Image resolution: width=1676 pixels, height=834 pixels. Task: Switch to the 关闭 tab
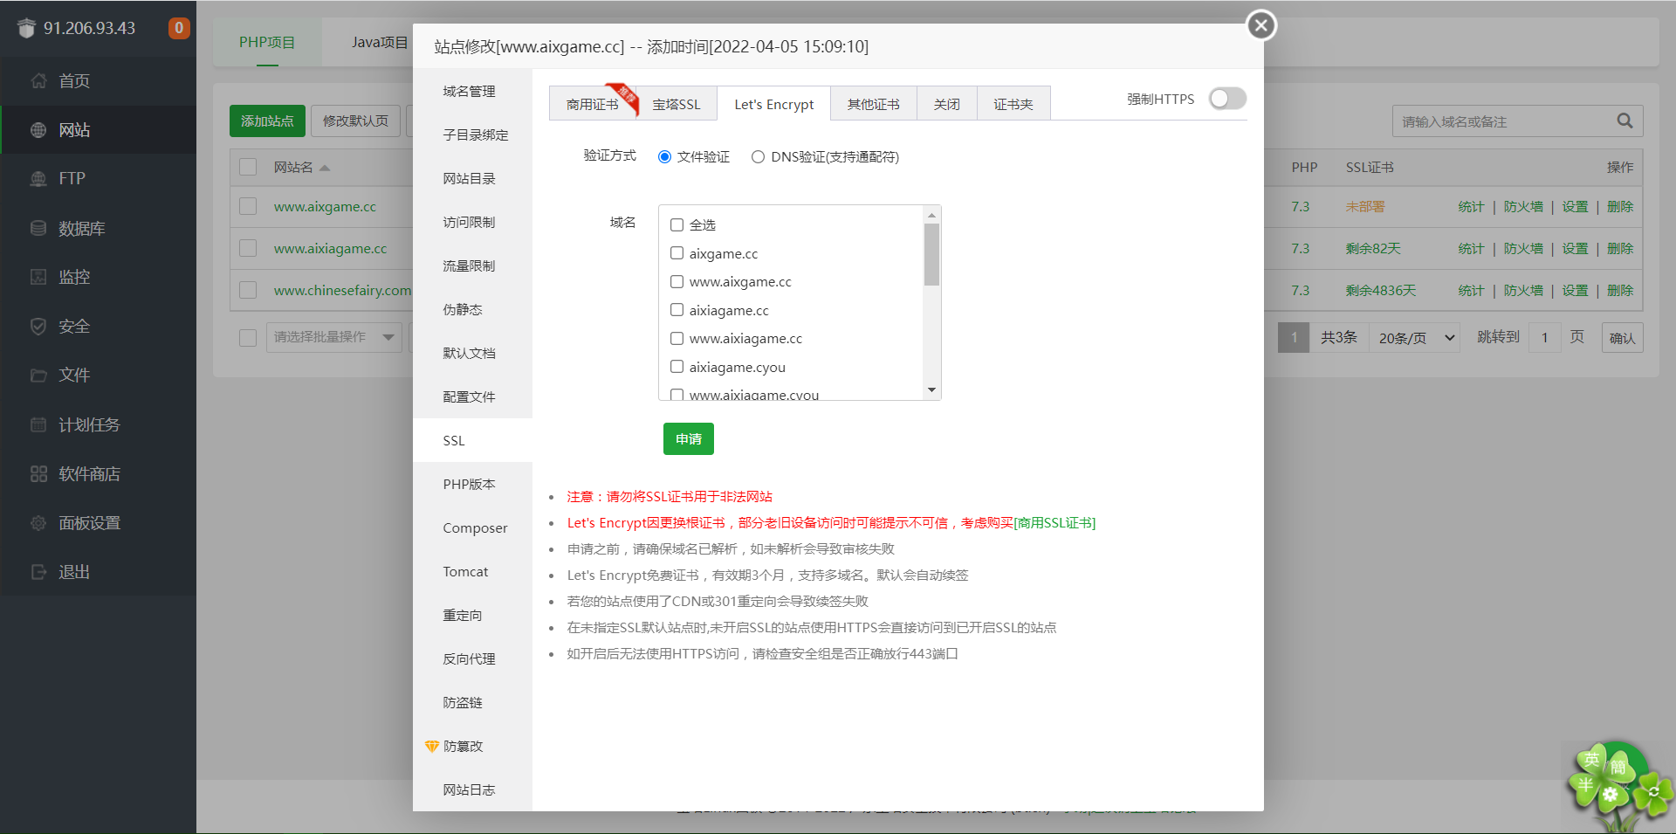click(x=947, y=104)
